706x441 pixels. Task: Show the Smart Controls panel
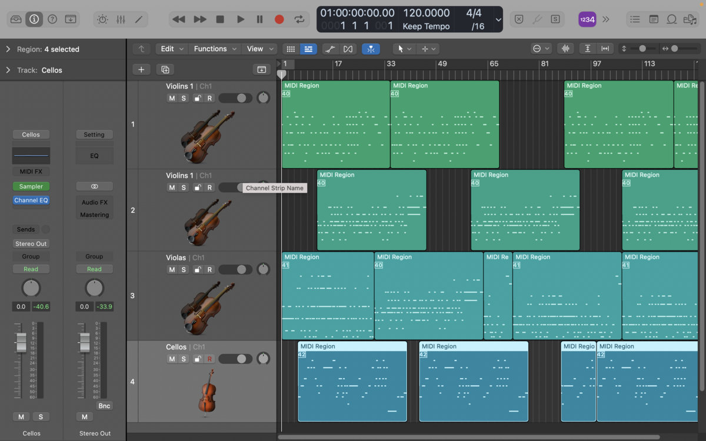click(x=102, y=19)
